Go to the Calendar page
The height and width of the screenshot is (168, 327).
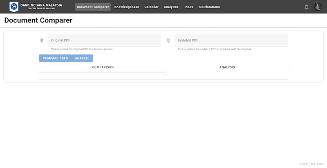151,7
